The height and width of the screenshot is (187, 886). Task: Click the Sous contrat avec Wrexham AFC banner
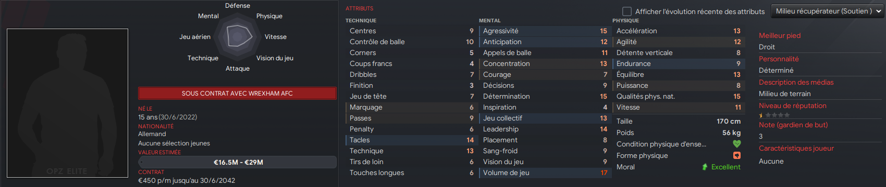[237, 94]
